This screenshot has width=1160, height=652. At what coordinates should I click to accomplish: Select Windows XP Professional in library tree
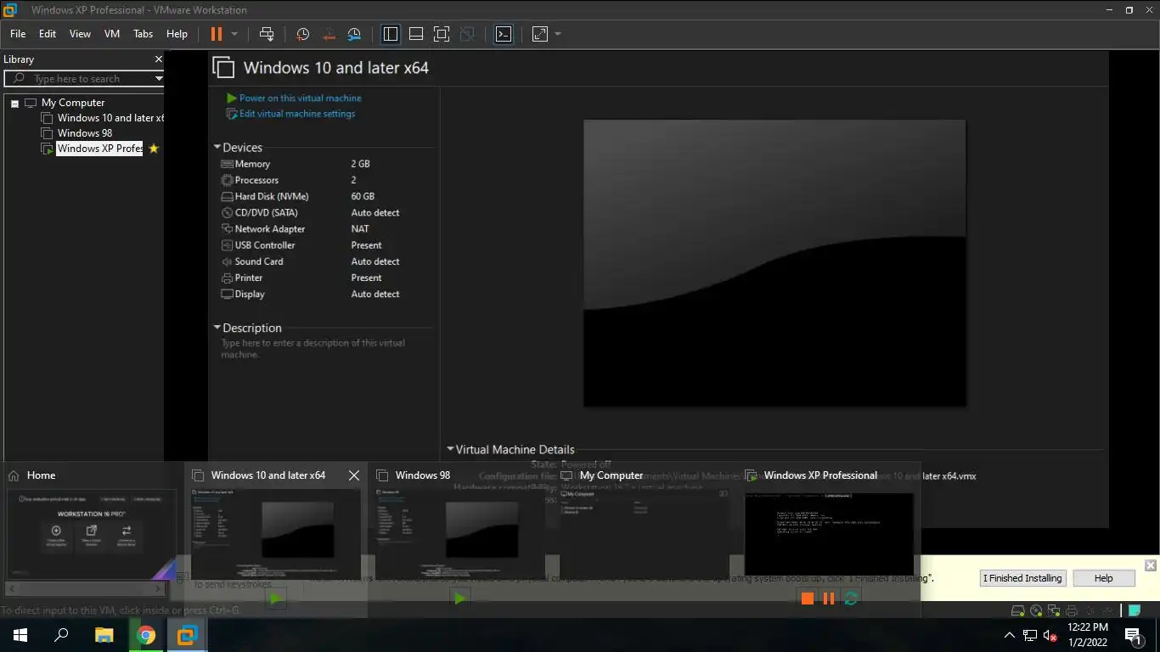(99, 149)
